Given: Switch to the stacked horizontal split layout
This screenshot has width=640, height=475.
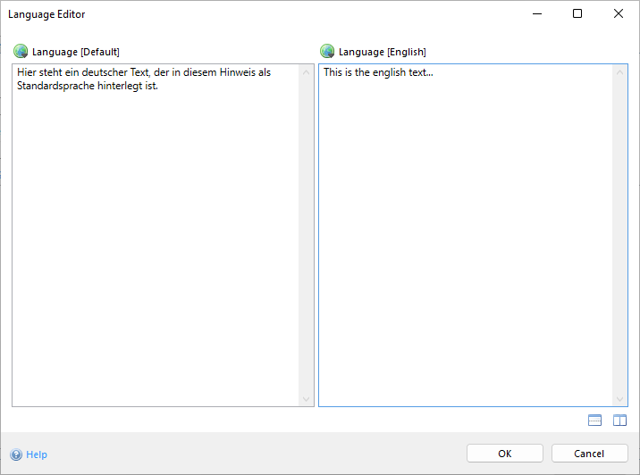Looking at the screenshot, I should (x=595, y=421).
